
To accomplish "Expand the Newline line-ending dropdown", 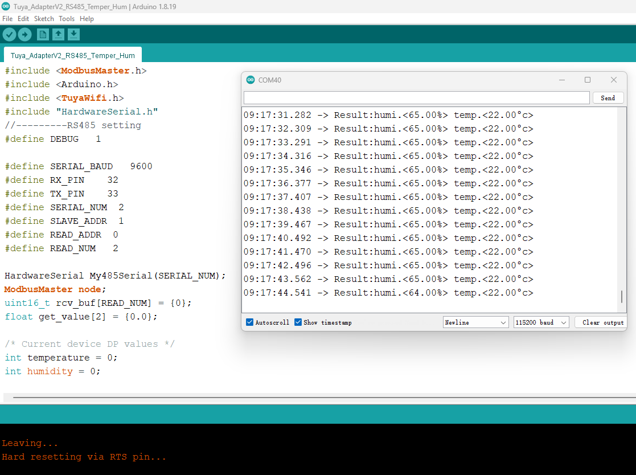I will [475, 322].
